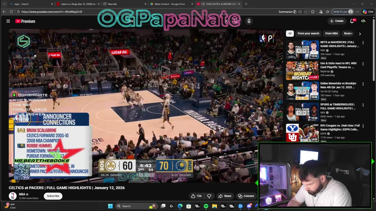Open Task View on taskbar
This screenshot has width=376, height=211.
(x=163, y=206)
